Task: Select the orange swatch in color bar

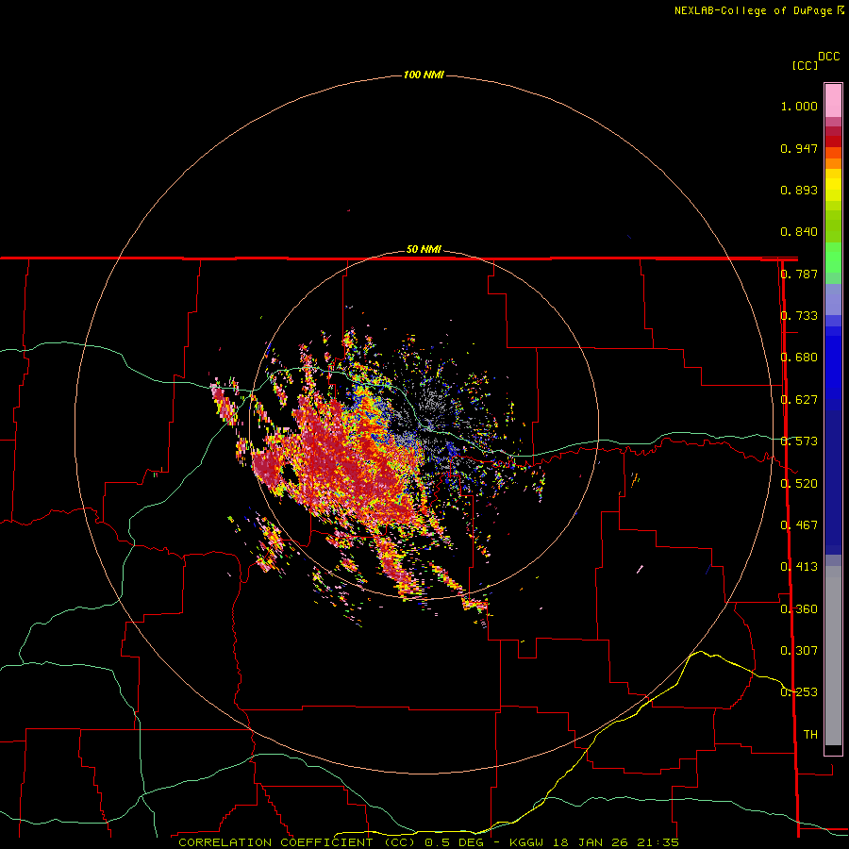Action: [x=833, y=163]
